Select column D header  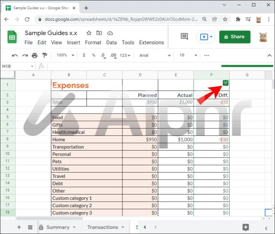click(x=140, y=75)
